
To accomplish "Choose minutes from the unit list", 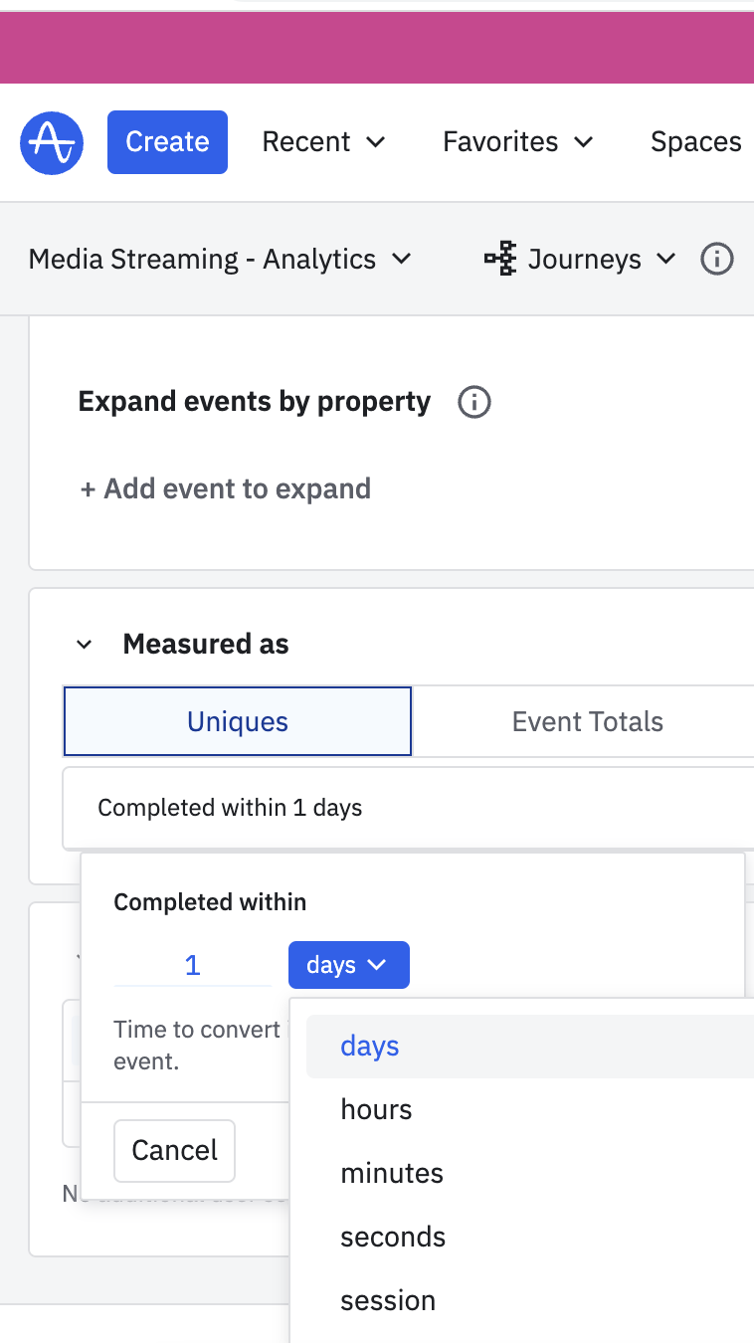I will point(392,1174).
